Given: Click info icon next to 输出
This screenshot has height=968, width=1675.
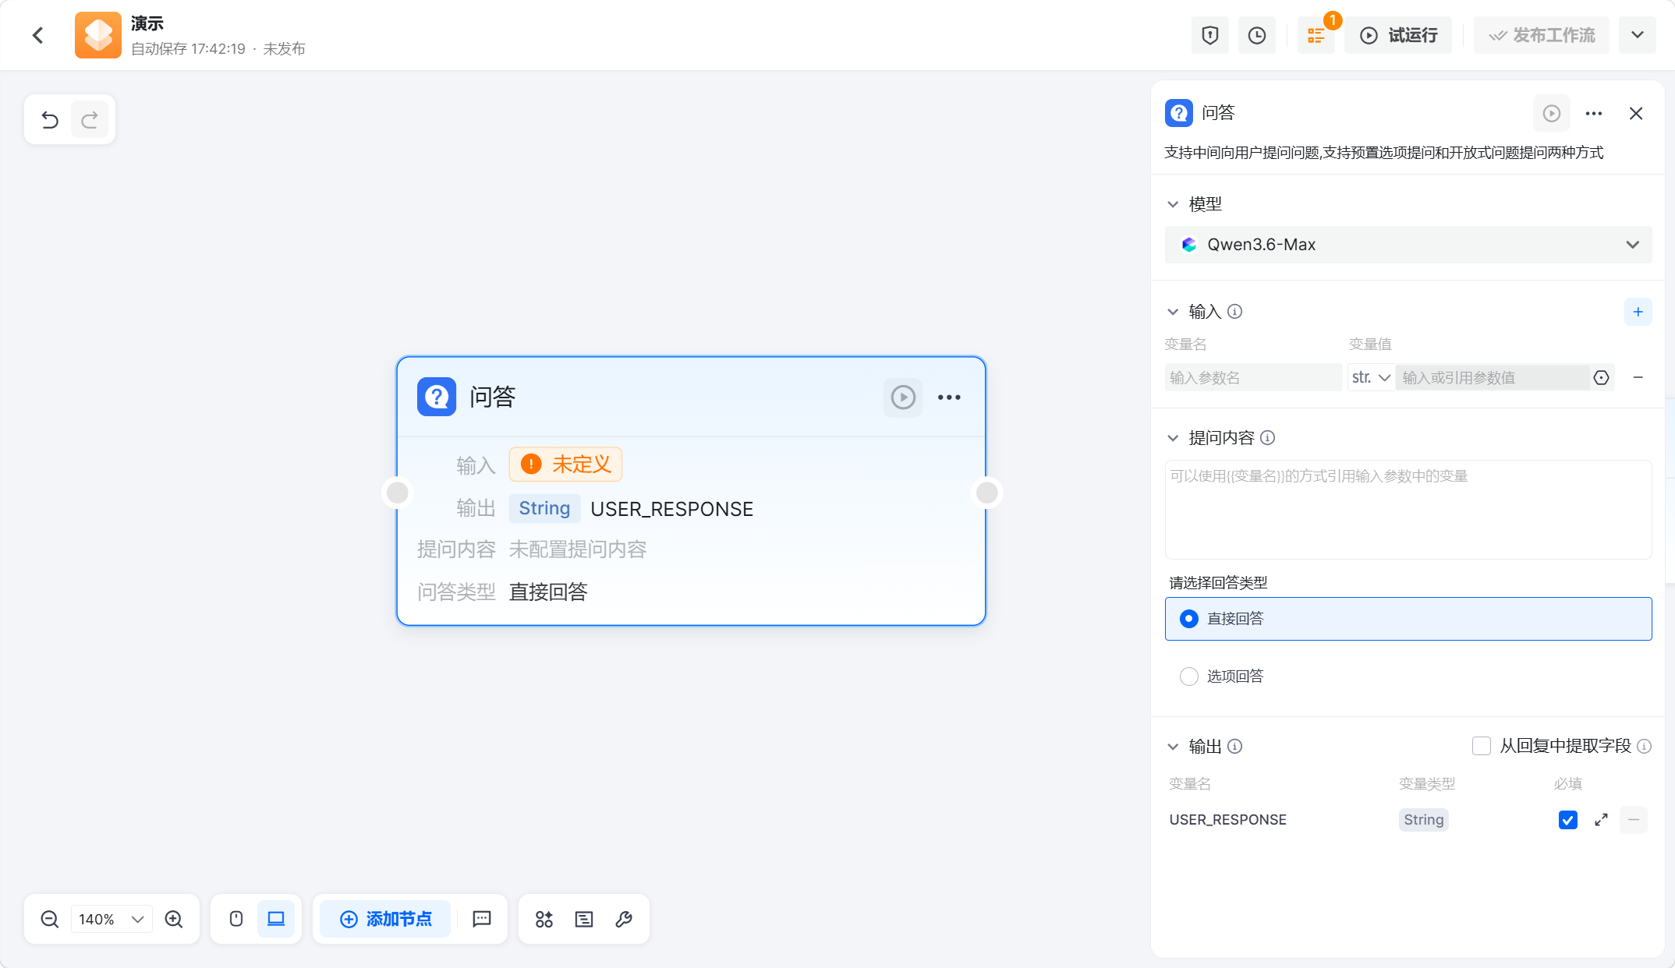Looking at the screenshot, I should (x=1234, y=747).
